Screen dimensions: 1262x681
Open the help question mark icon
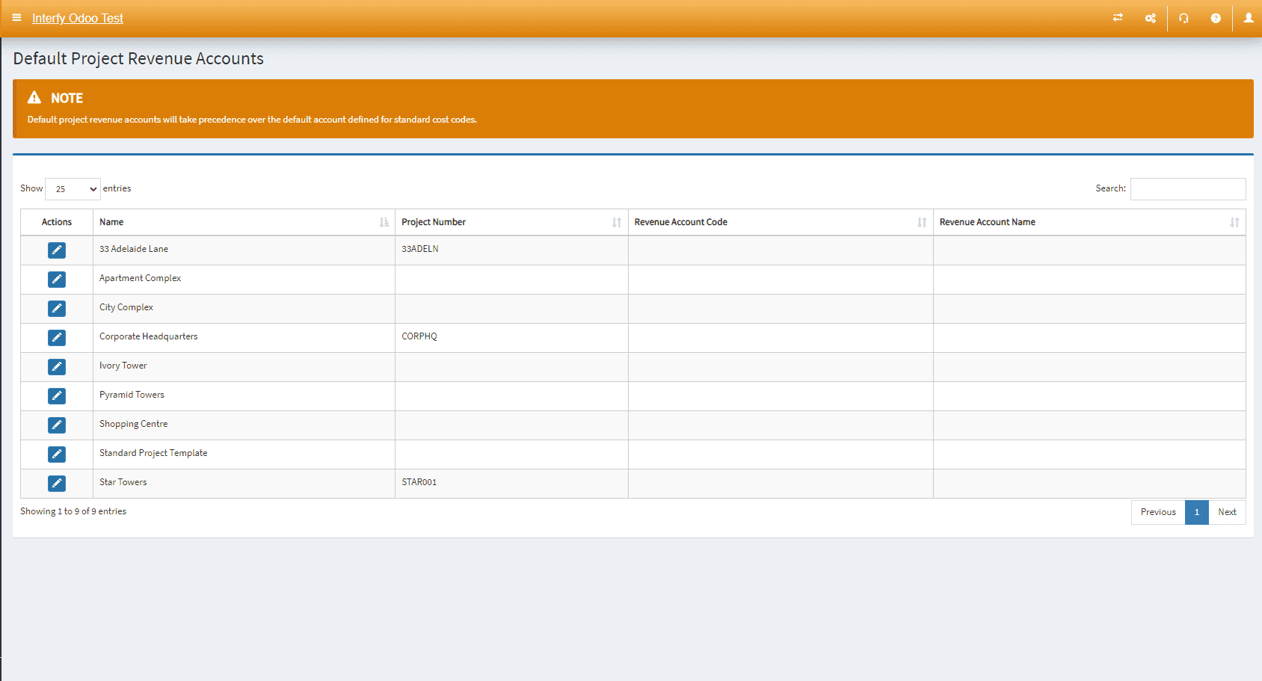[x=1216, y=18]
